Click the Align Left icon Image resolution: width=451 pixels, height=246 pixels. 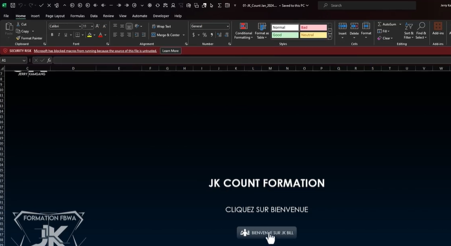tap(115, 35)
